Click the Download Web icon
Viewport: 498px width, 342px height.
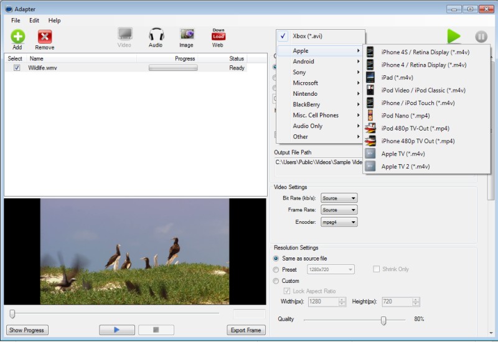click(218, 35)
